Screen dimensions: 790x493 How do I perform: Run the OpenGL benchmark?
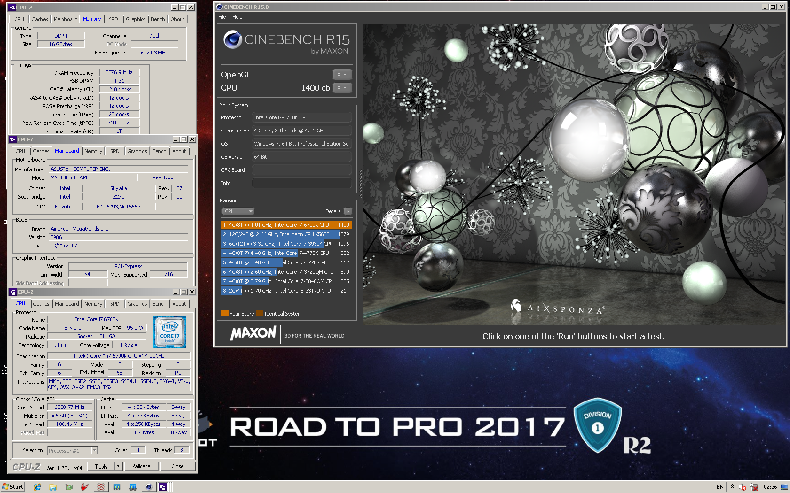point(342,75)
